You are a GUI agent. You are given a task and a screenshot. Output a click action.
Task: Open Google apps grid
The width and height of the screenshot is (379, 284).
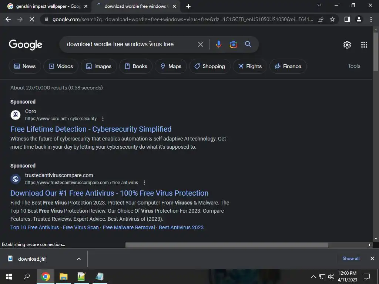364,45
